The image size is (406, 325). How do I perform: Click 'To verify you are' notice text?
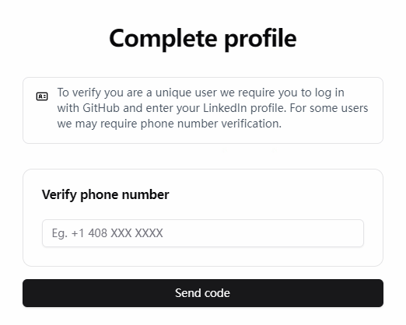point(100,93)
